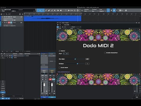The width and height of the screenshot is (141, 106).
Task: Open the plugin window menu arrow
Action: coord(58,23)
